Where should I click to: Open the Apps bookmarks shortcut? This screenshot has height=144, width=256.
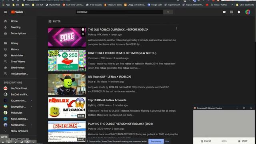6,5
